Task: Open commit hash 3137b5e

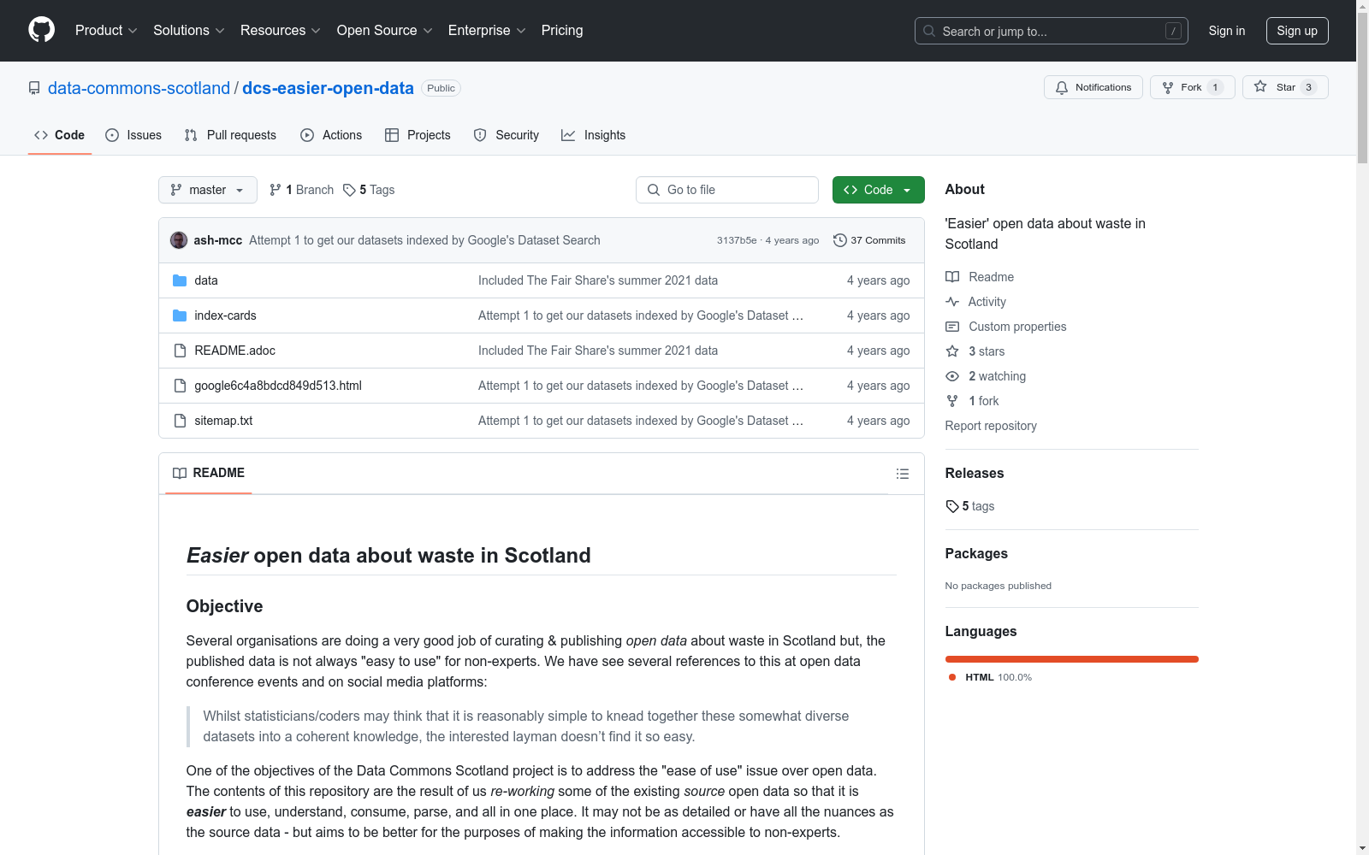Action: pos(737,240)
